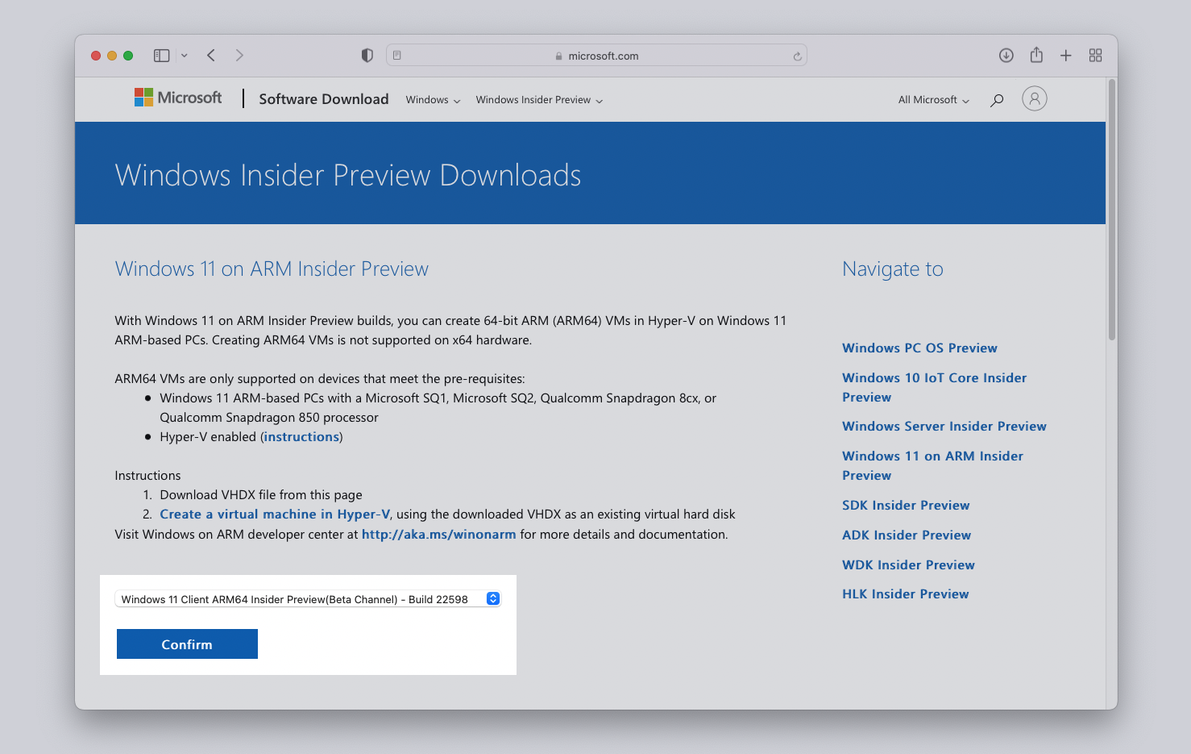
Task: Click the page vertical scrollbar
Action: [1112, 210]
